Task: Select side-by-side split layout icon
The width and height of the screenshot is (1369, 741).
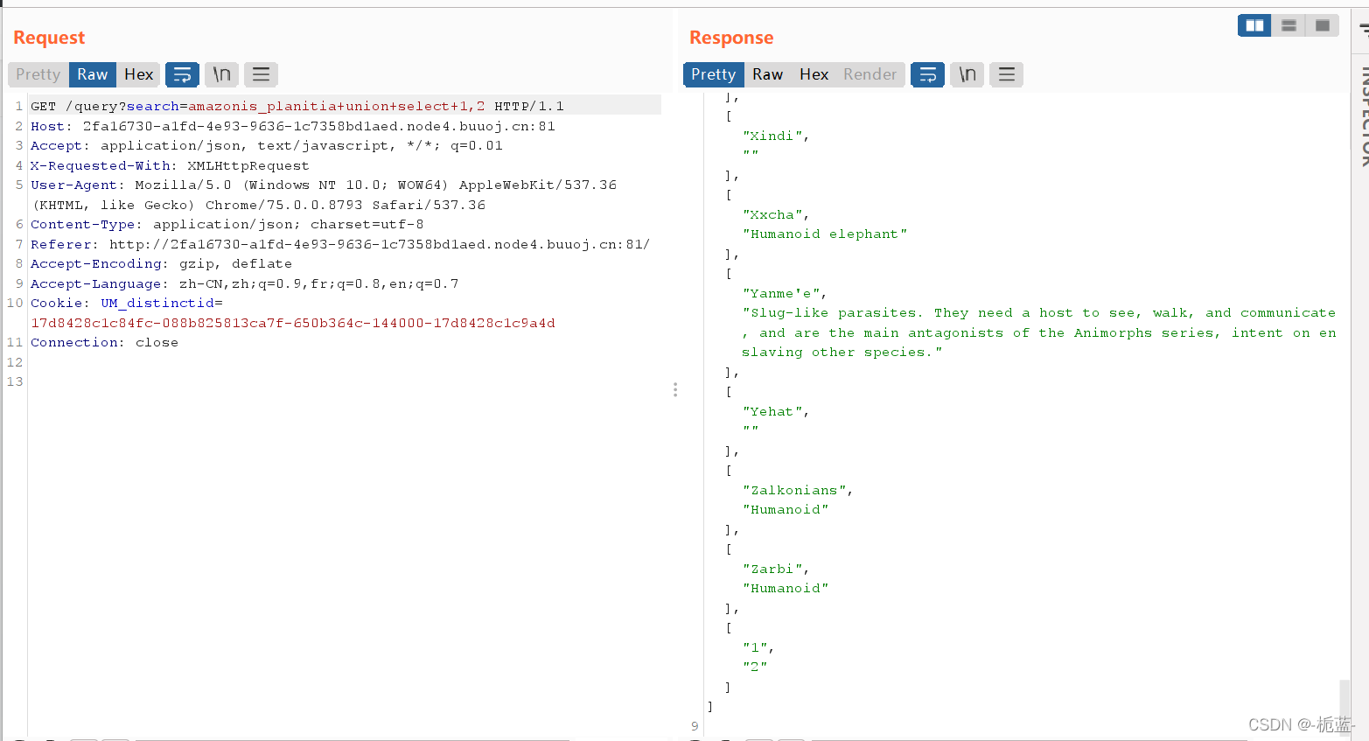Action: (1254, 25)
